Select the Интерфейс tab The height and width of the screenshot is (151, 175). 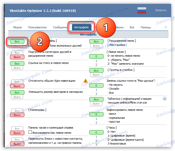[81, 27]
